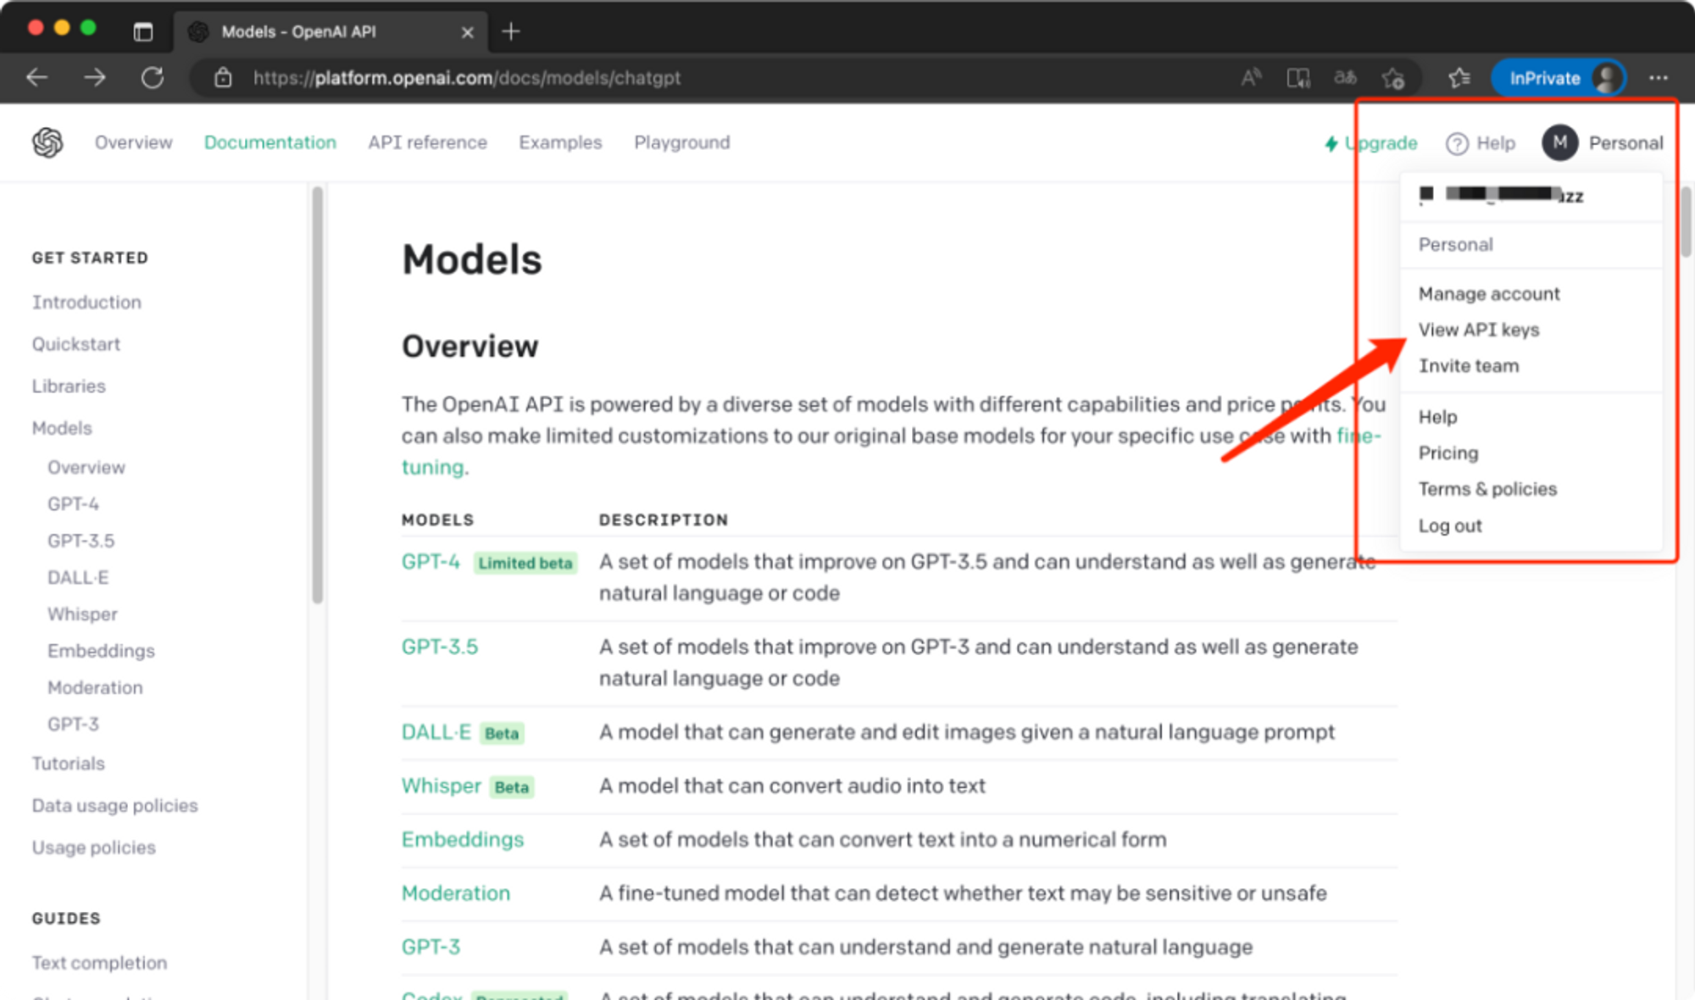Switch to the API reference tab
The height and width of the screenshot is (1000, 1695).
[427, 142]
